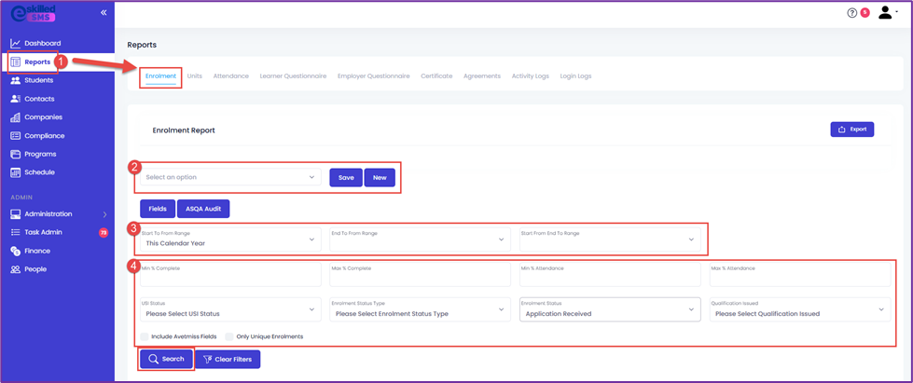The image size is (913, 383).
Task: Enable Include Avetmiss Fields checkbox
Action: point(145,336)
